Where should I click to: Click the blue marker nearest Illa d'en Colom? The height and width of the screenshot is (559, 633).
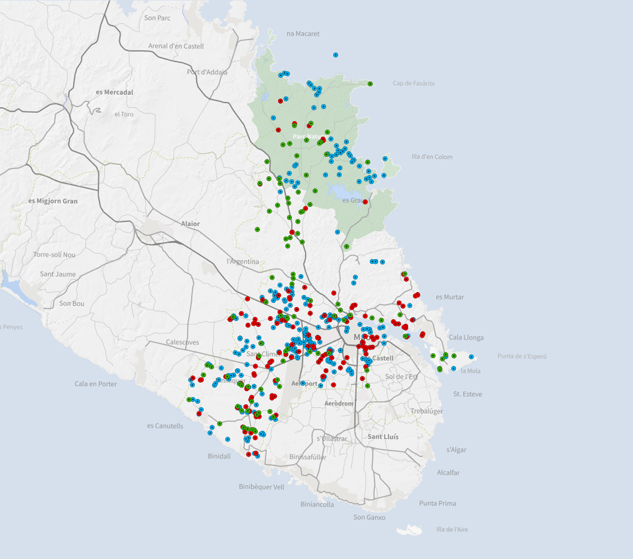[385, 159]
